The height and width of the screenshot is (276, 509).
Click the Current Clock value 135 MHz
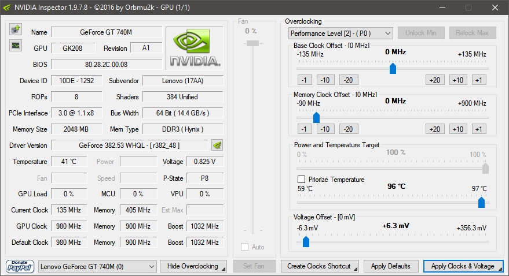point(69,210)
